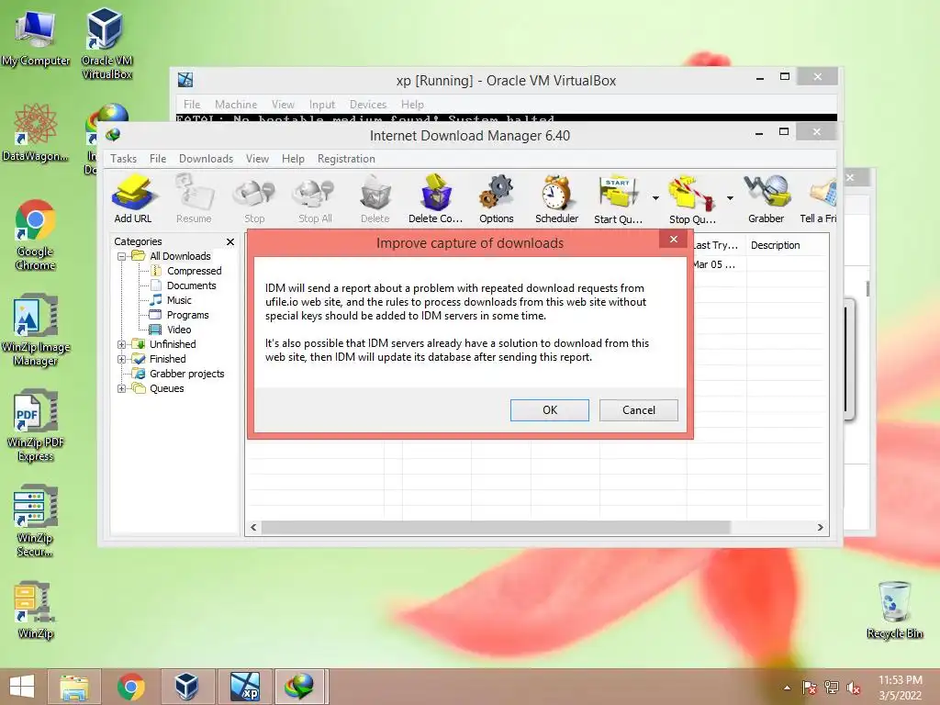The width and height of the screenshot is (940, 705).
Task: Show hidden tray icons arrow
Action: point(787,688)
